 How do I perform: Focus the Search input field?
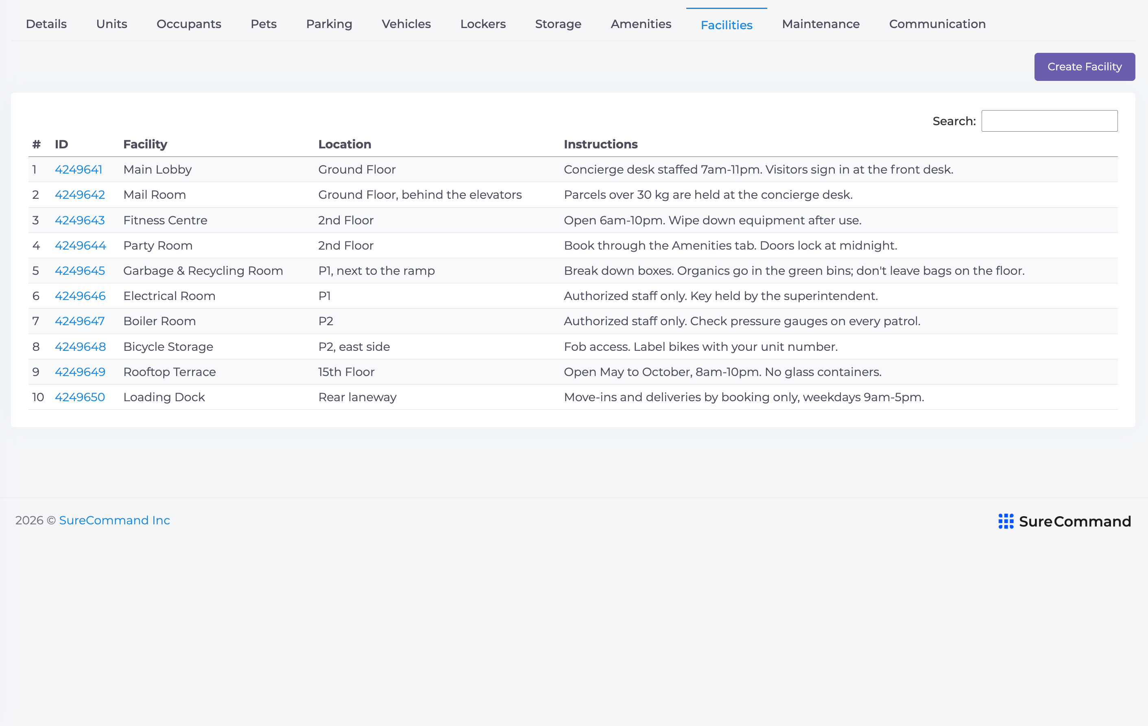[x=1049, y=121]
